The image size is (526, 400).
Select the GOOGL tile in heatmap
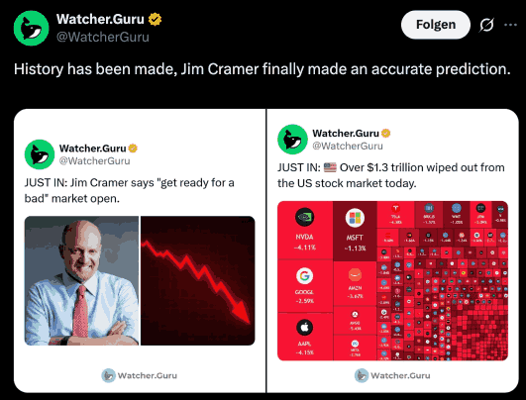[x=305, y=286]
